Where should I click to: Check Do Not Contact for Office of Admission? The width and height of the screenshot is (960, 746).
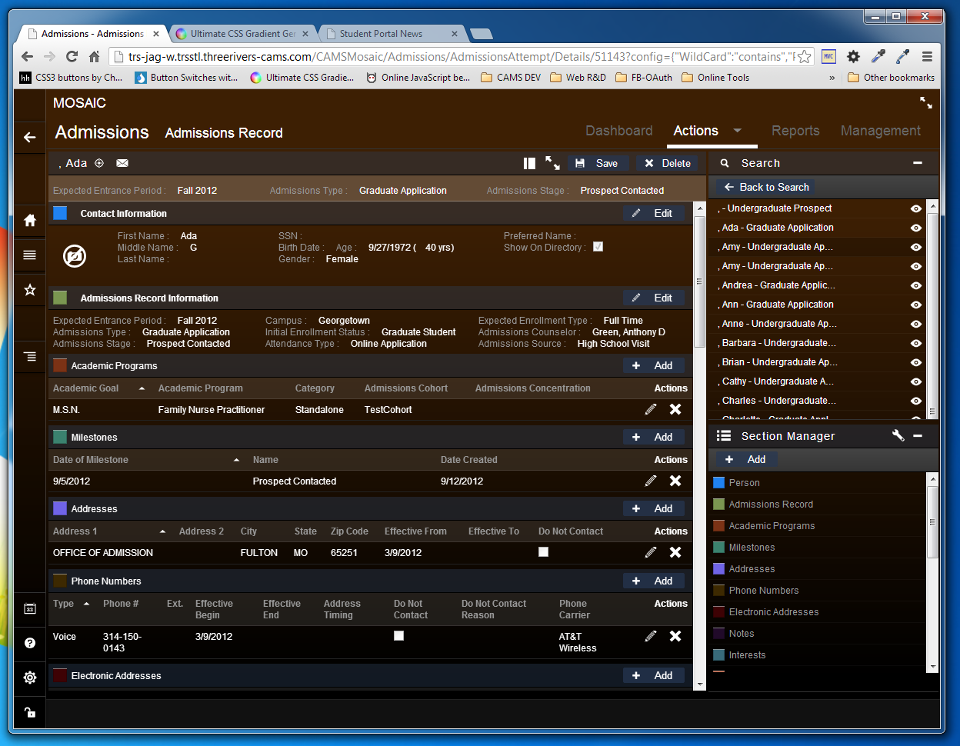[543, 552]
